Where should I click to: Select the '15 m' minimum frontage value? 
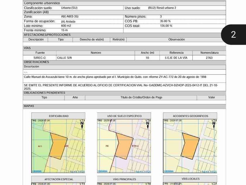coord(64,30)
